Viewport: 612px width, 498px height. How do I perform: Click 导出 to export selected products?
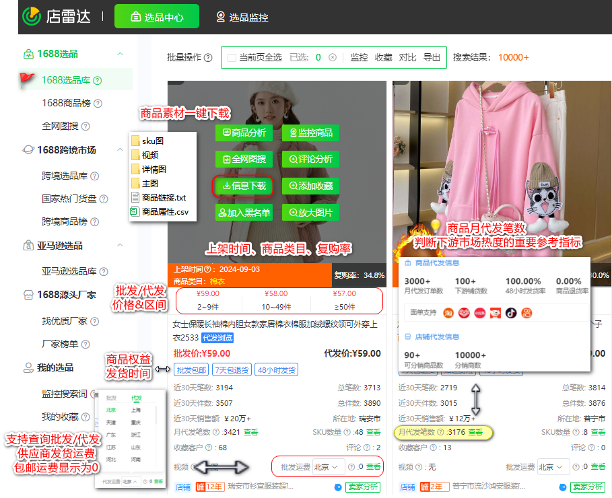(431, 57)
